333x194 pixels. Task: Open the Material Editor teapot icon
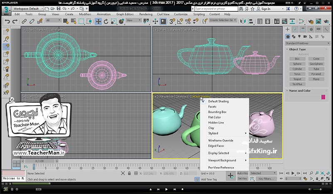(301, 22)
